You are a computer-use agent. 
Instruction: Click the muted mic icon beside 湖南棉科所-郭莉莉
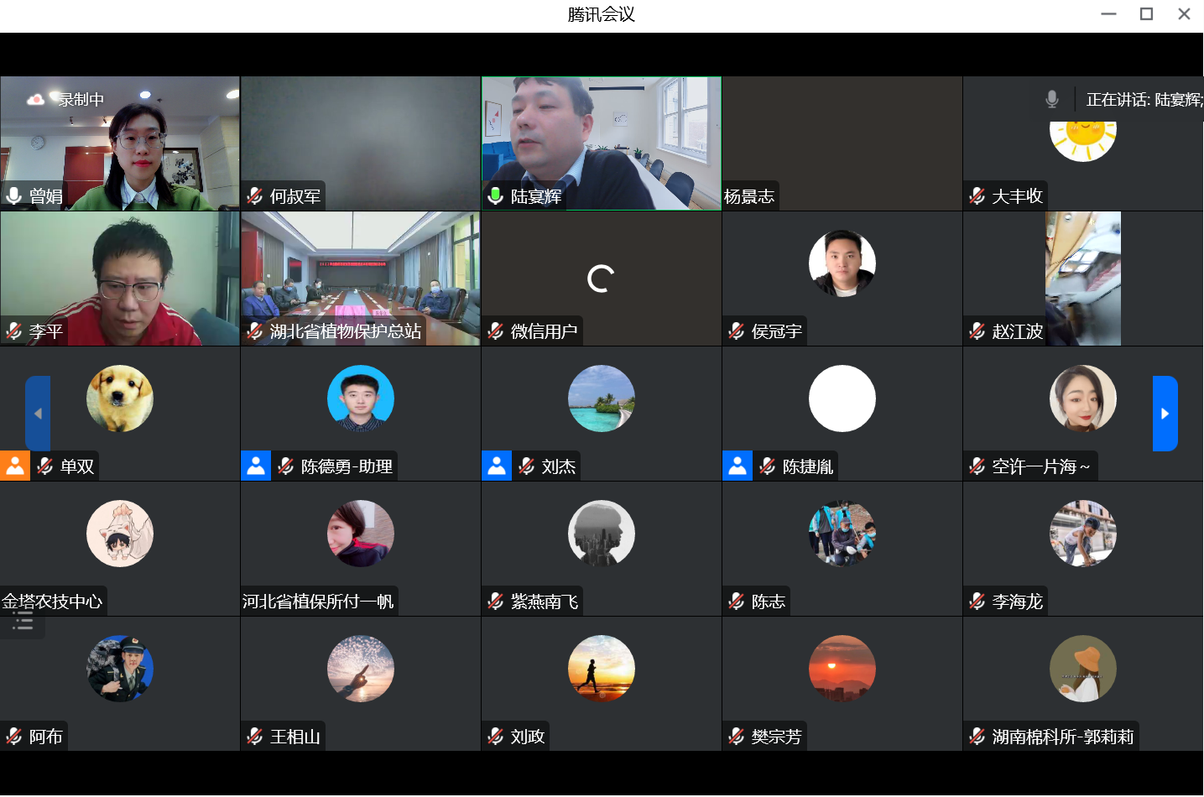(x=977, y=737)
